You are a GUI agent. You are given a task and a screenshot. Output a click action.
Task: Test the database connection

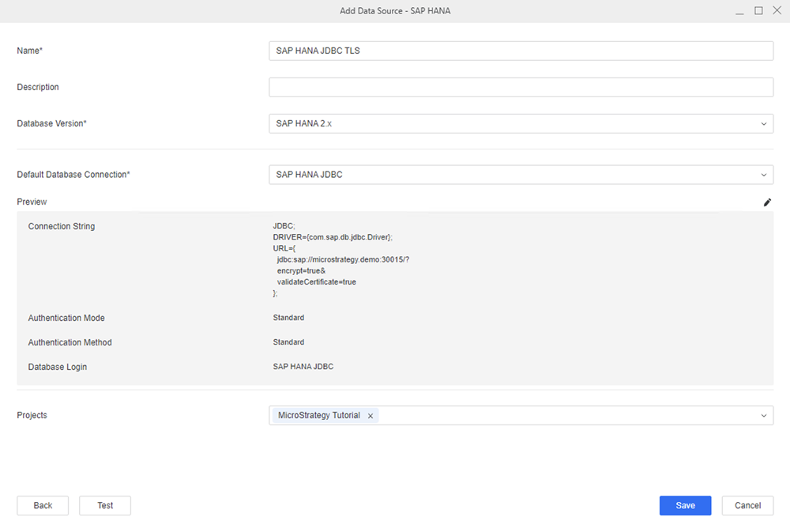[x=105, y=505]
